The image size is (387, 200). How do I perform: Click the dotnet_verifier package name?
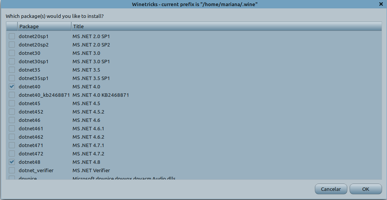pos(36,170)
